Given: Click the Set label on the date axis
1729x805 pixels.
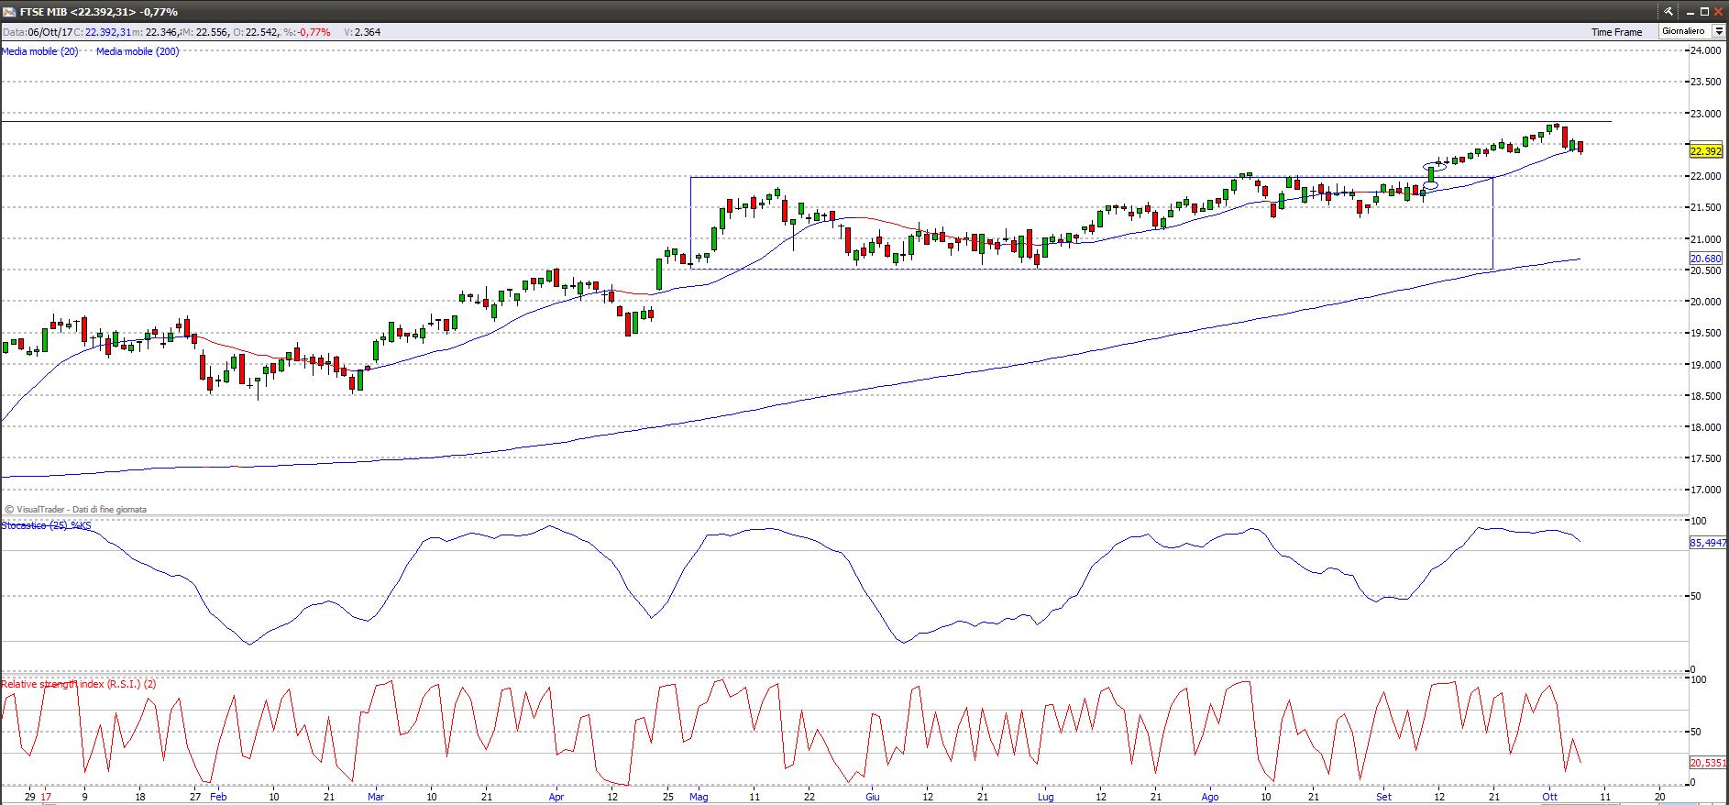Looking at the screenshot, I should (x=1384, y=797).
